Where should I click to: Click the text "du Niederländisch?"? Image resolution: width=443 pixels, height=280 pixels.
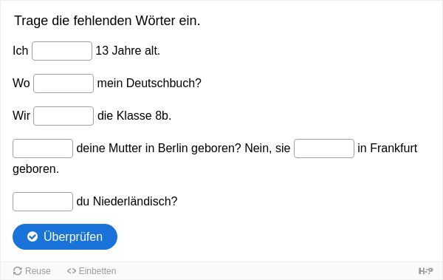point(127,202)
